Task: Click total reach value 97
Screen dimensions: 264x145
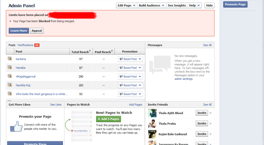Action: coord(81,59)
